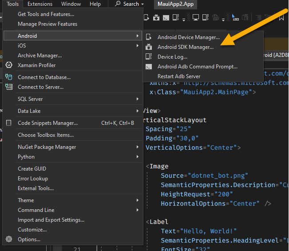Open Android Adb Command Prompt entry
The image size is (289, 251).
[x=203, y=66]
